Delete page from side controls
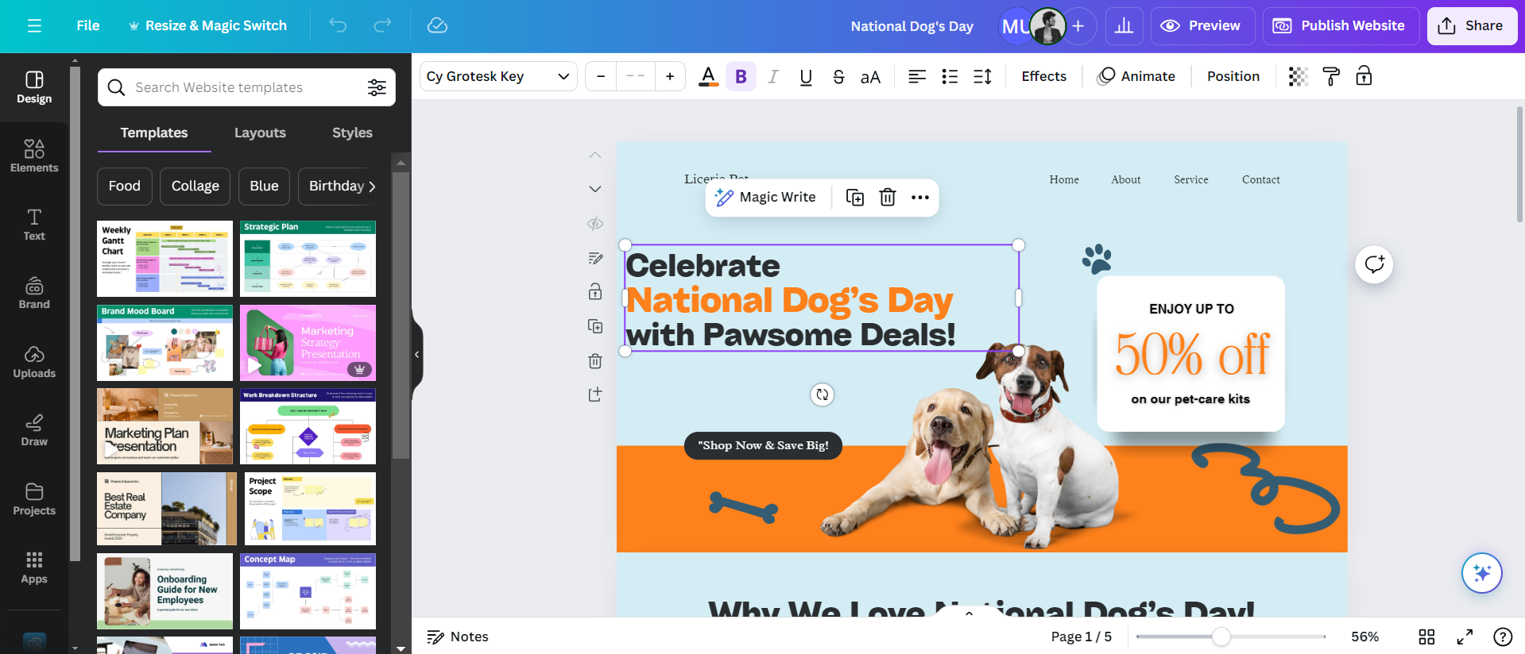This screenshot has height=654, width=1525. click(595, 361)
